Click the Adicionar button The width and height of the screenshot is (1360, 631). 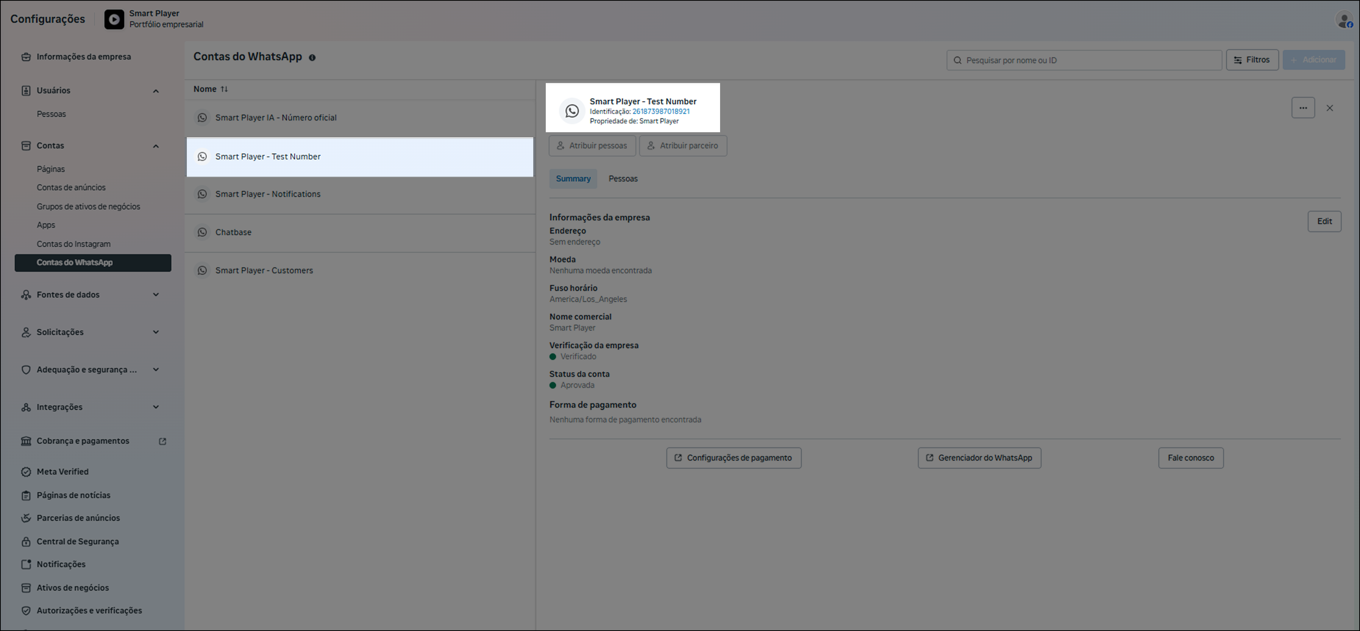(x=1314, y=60)
